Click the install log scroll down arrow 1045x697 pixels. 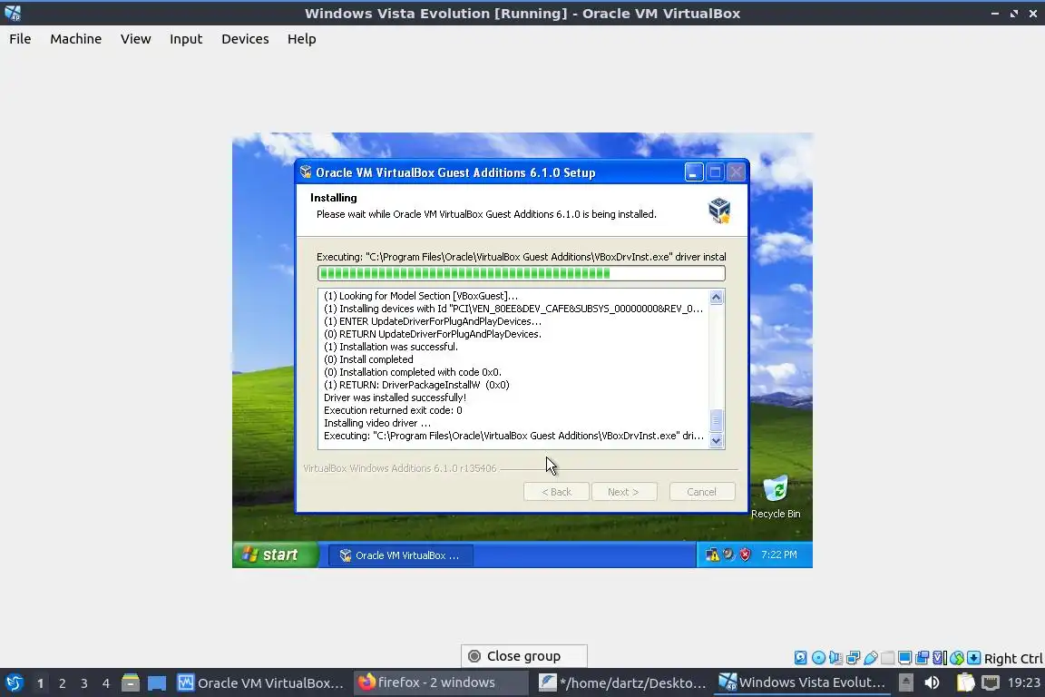(x=717, y=440)
